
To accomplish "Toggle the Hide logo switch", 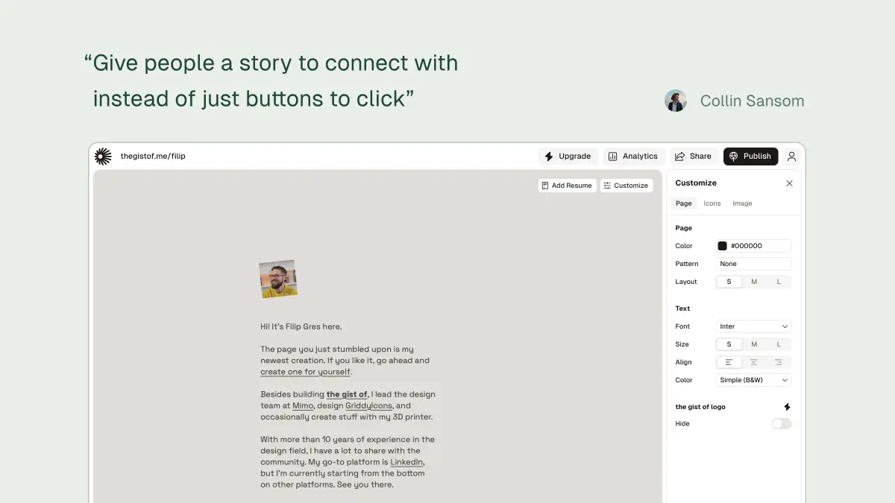I will (x=781, y=424).
